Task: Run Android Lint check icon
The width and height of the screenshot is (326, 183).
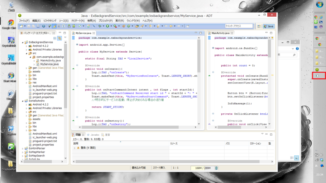Action: coord(79,26)
